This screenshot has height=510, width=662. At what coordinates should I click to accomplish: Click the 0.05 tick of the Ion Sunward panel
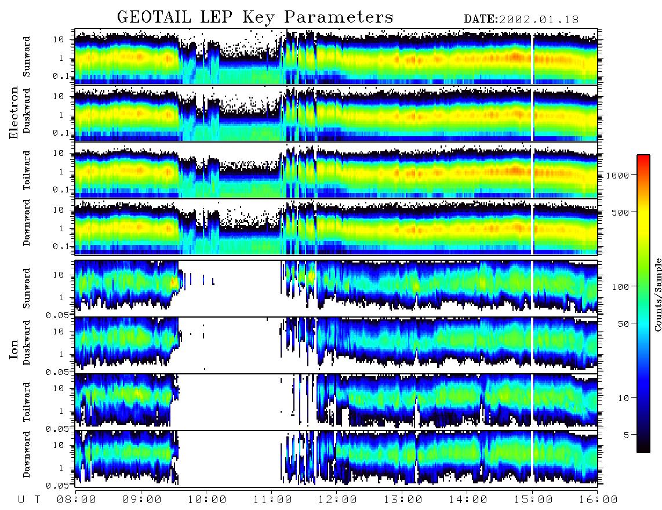pyautogui.click(x=58, y=315)
